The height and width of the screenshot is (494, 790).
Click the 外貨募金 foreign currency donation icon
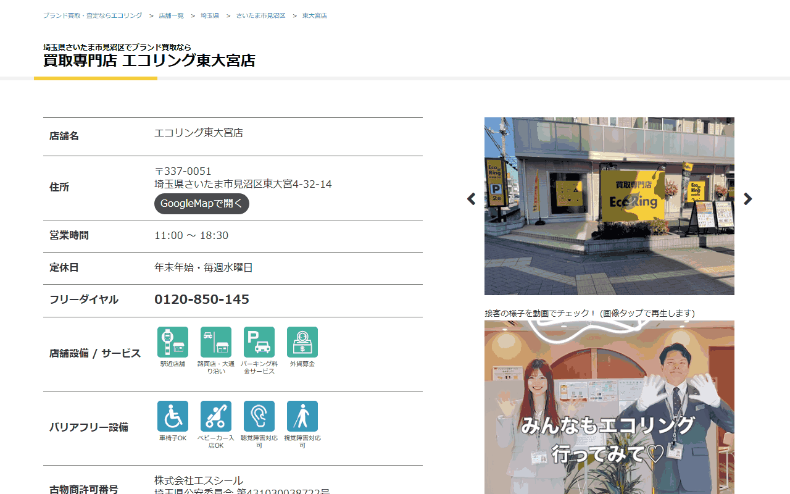(x=302, y=342)
